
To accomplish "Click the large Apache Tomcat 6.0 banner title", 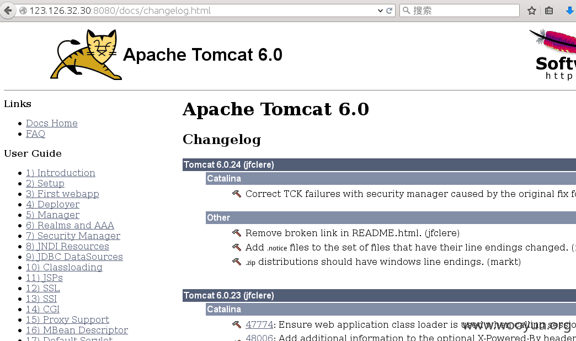I will pos(202,55).
